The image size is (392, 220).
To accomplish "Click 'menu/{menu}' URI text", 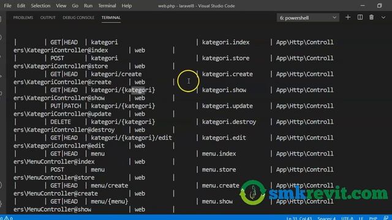I will point(110,202).
